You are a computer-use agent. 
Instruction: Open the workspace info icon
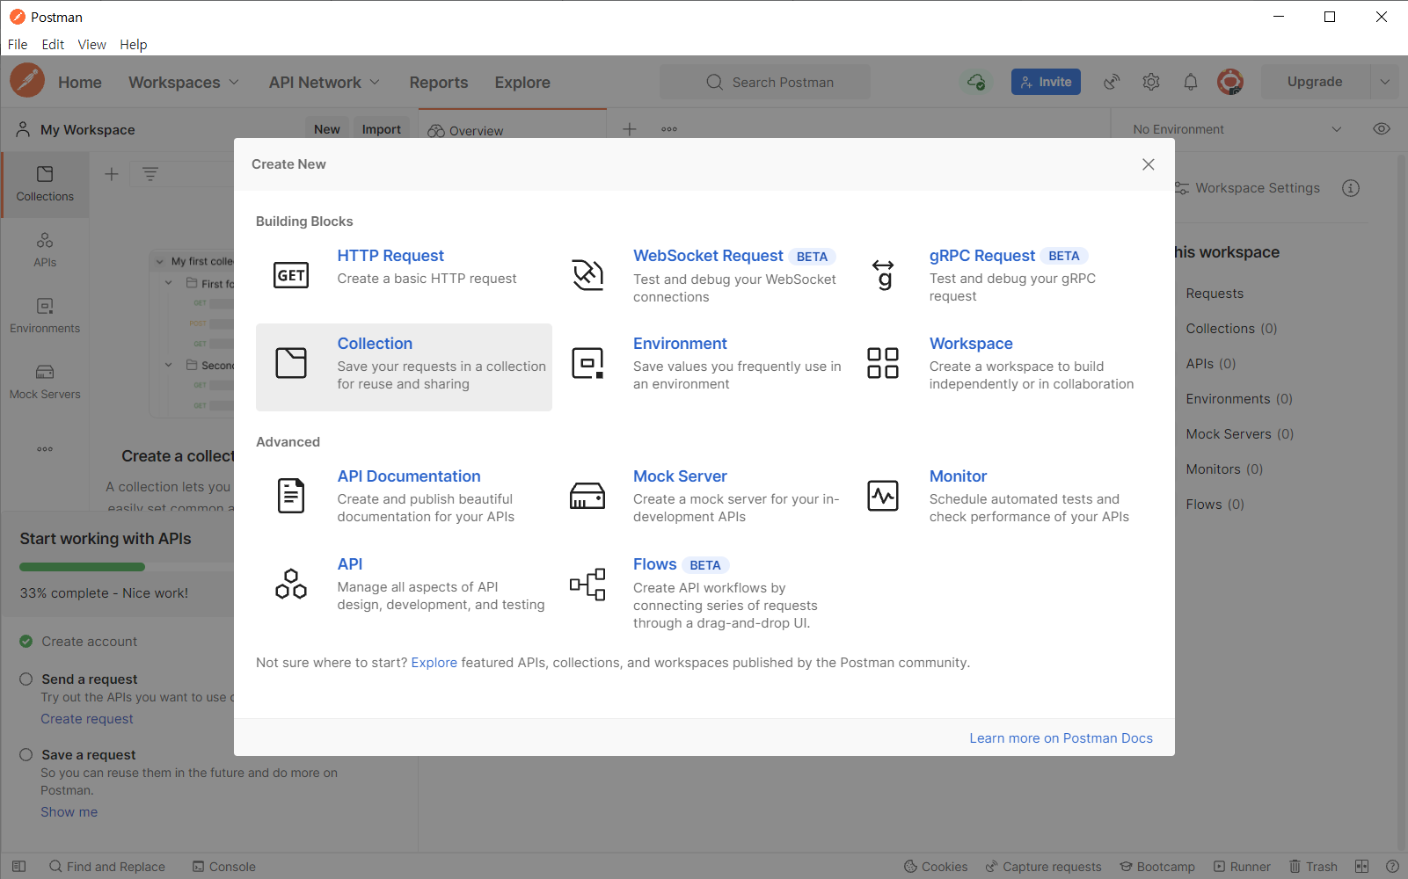1351,188
